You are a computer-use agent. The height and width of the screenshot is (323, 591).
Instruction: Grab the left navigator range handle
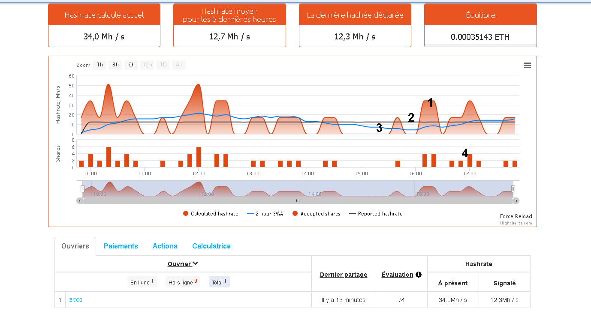tap(82, 189)
